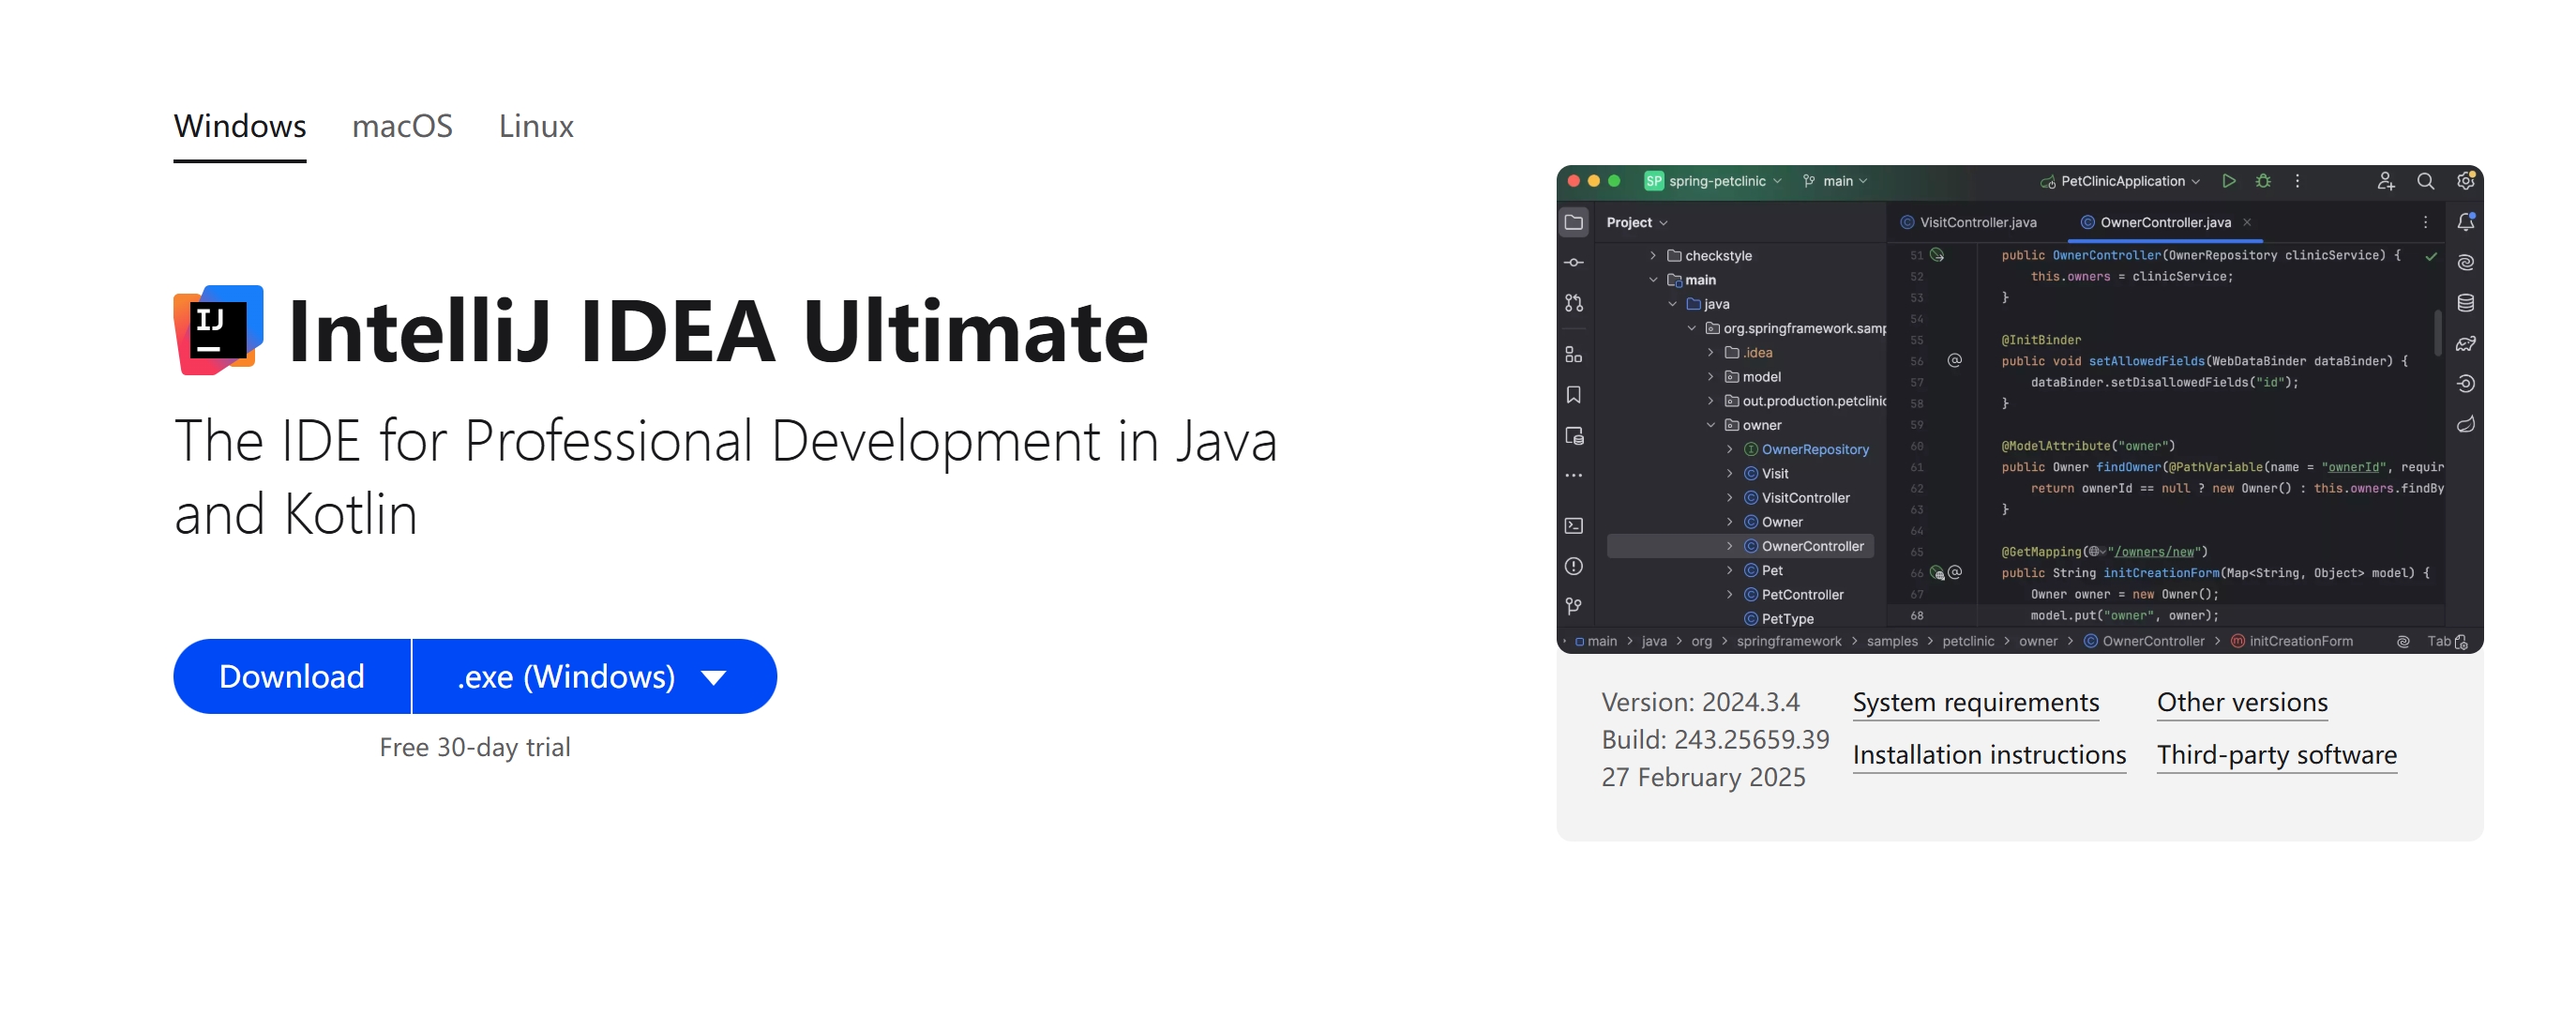The height and width of the screenshot is (1016, 2576).
Task: Click the Debug bug icon
Action: click(2263, 181)
